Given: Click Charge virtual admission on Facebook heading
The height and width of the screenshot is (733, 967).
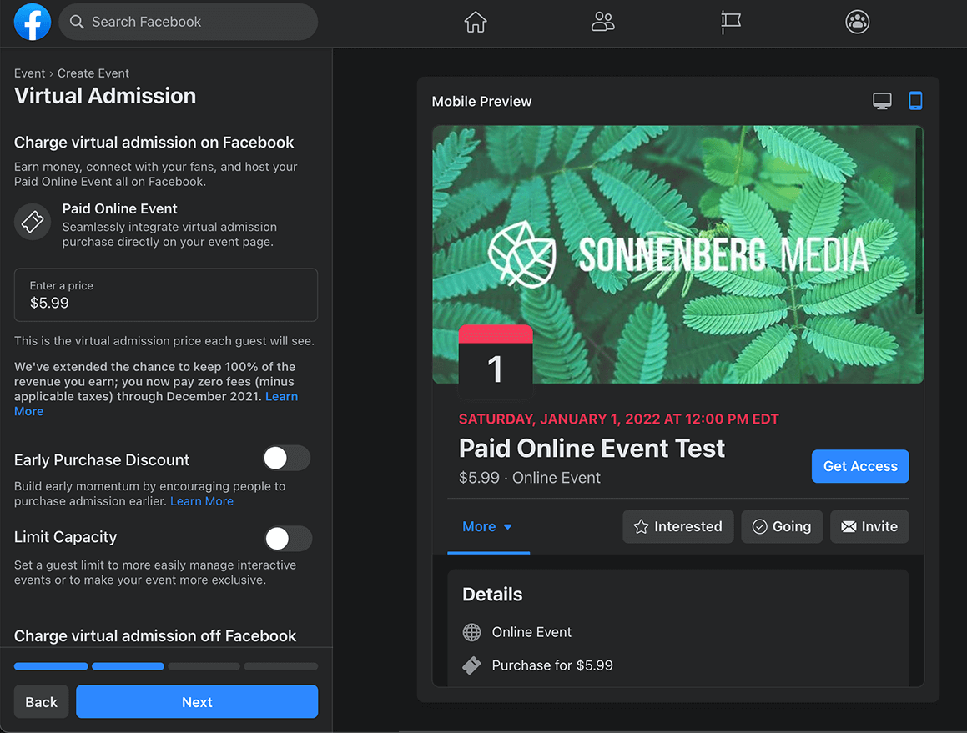Looking at the screenshot, I should click(154, 143).
